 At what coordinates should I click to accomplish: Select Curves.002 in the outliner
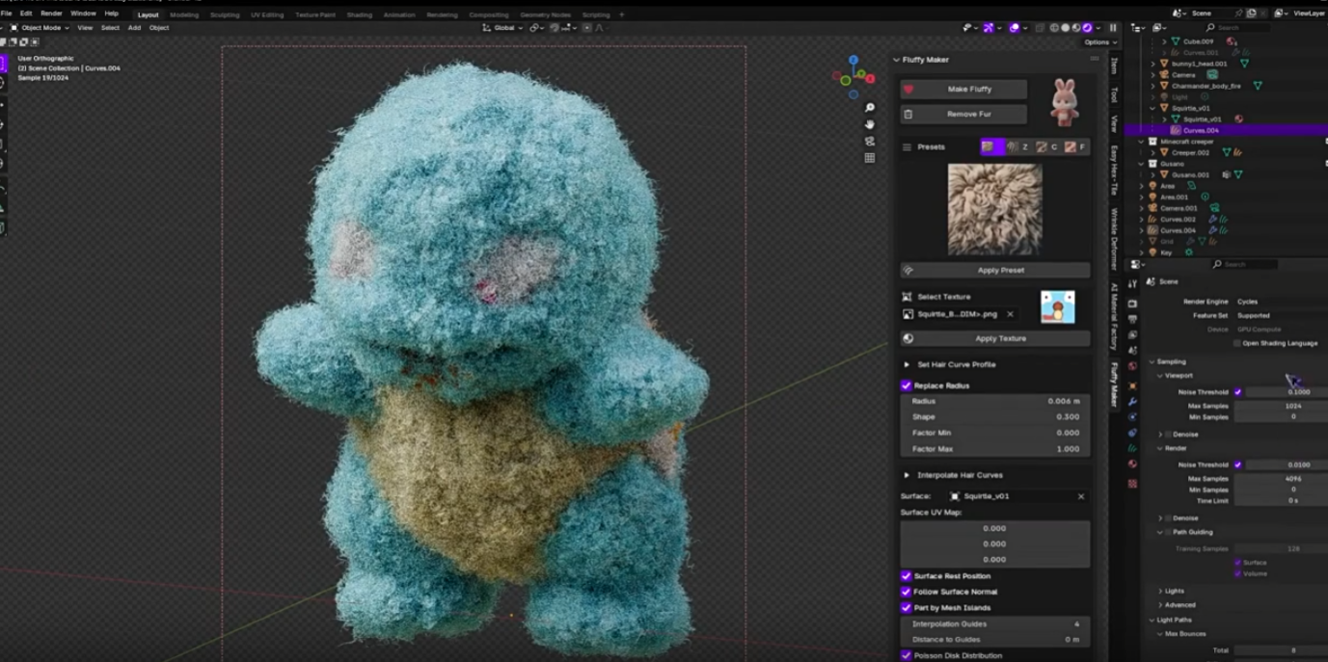1178,219
